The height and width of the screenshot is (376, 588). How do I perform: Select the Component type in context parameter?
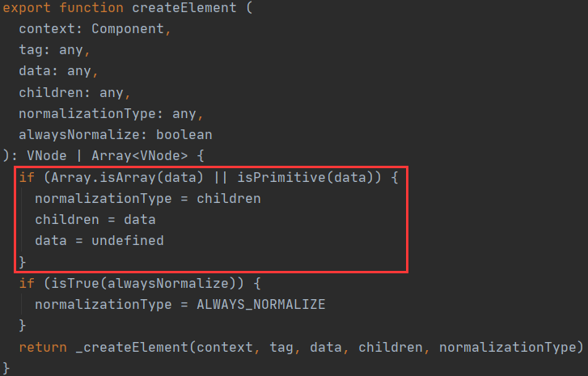pyautogui.click(x=128, y=29)
